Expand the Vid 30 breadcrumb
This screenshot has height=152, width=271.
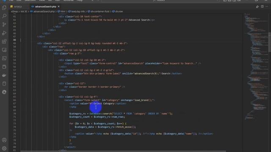pyautogui.click(x=24, y=11)
